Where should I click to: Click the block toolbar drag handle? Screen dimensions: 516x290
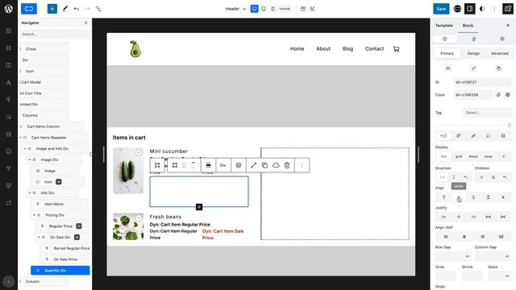pyautogui.click(x=184, y=165)
